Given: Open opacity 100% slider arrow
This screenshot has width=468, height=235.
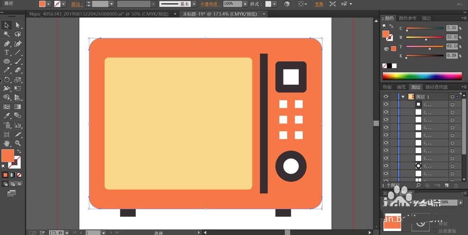Looking at the screenshot, I should [245, 4].
